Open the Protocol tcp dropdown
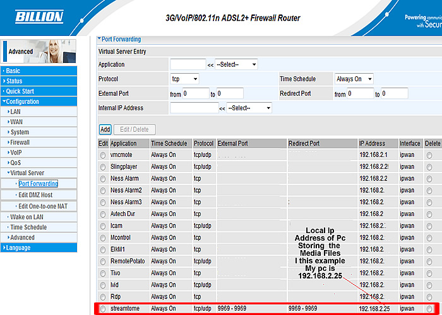Screen dimensions: 442x315 tap(184, 79)
